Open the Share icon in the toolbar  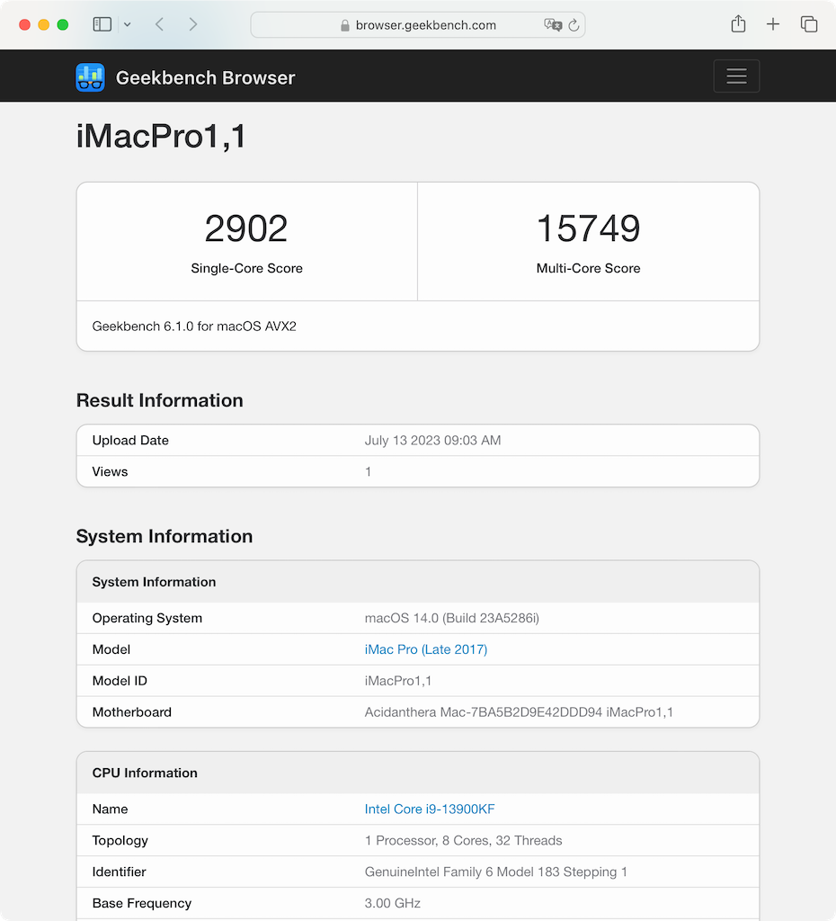(739, 23)
